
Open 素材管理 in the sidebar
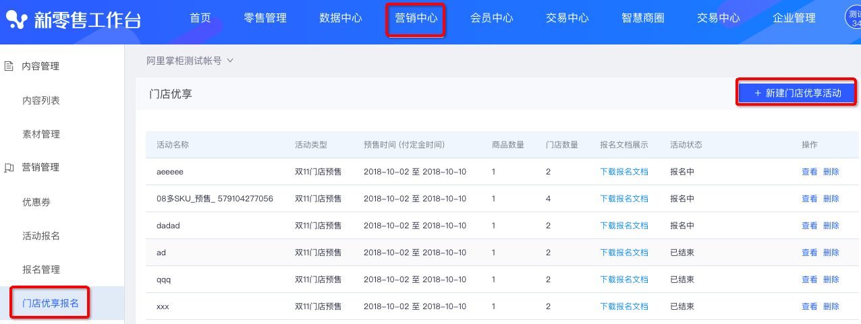click(41, 134)
